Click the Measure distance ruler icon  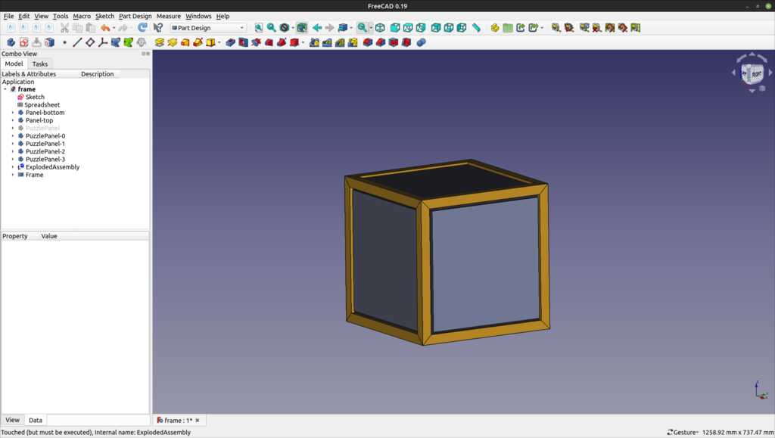click(x=477, y=28)
